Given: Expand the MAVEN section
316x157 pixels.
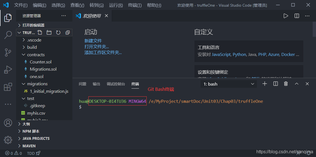Looking at the screenshot, I should 44,146.
